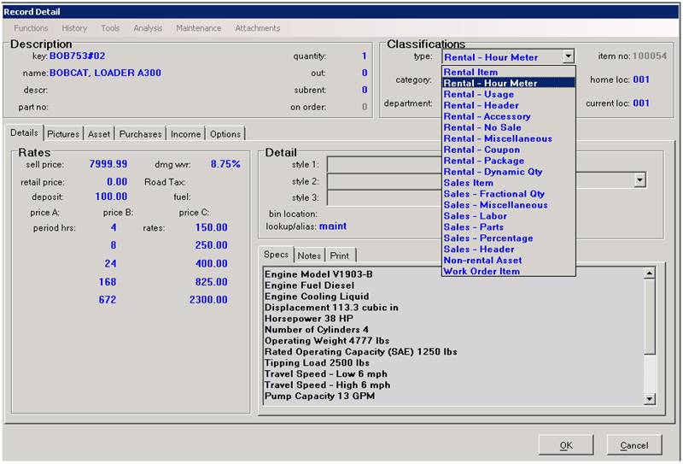Click the period hrs value 672

108,300
